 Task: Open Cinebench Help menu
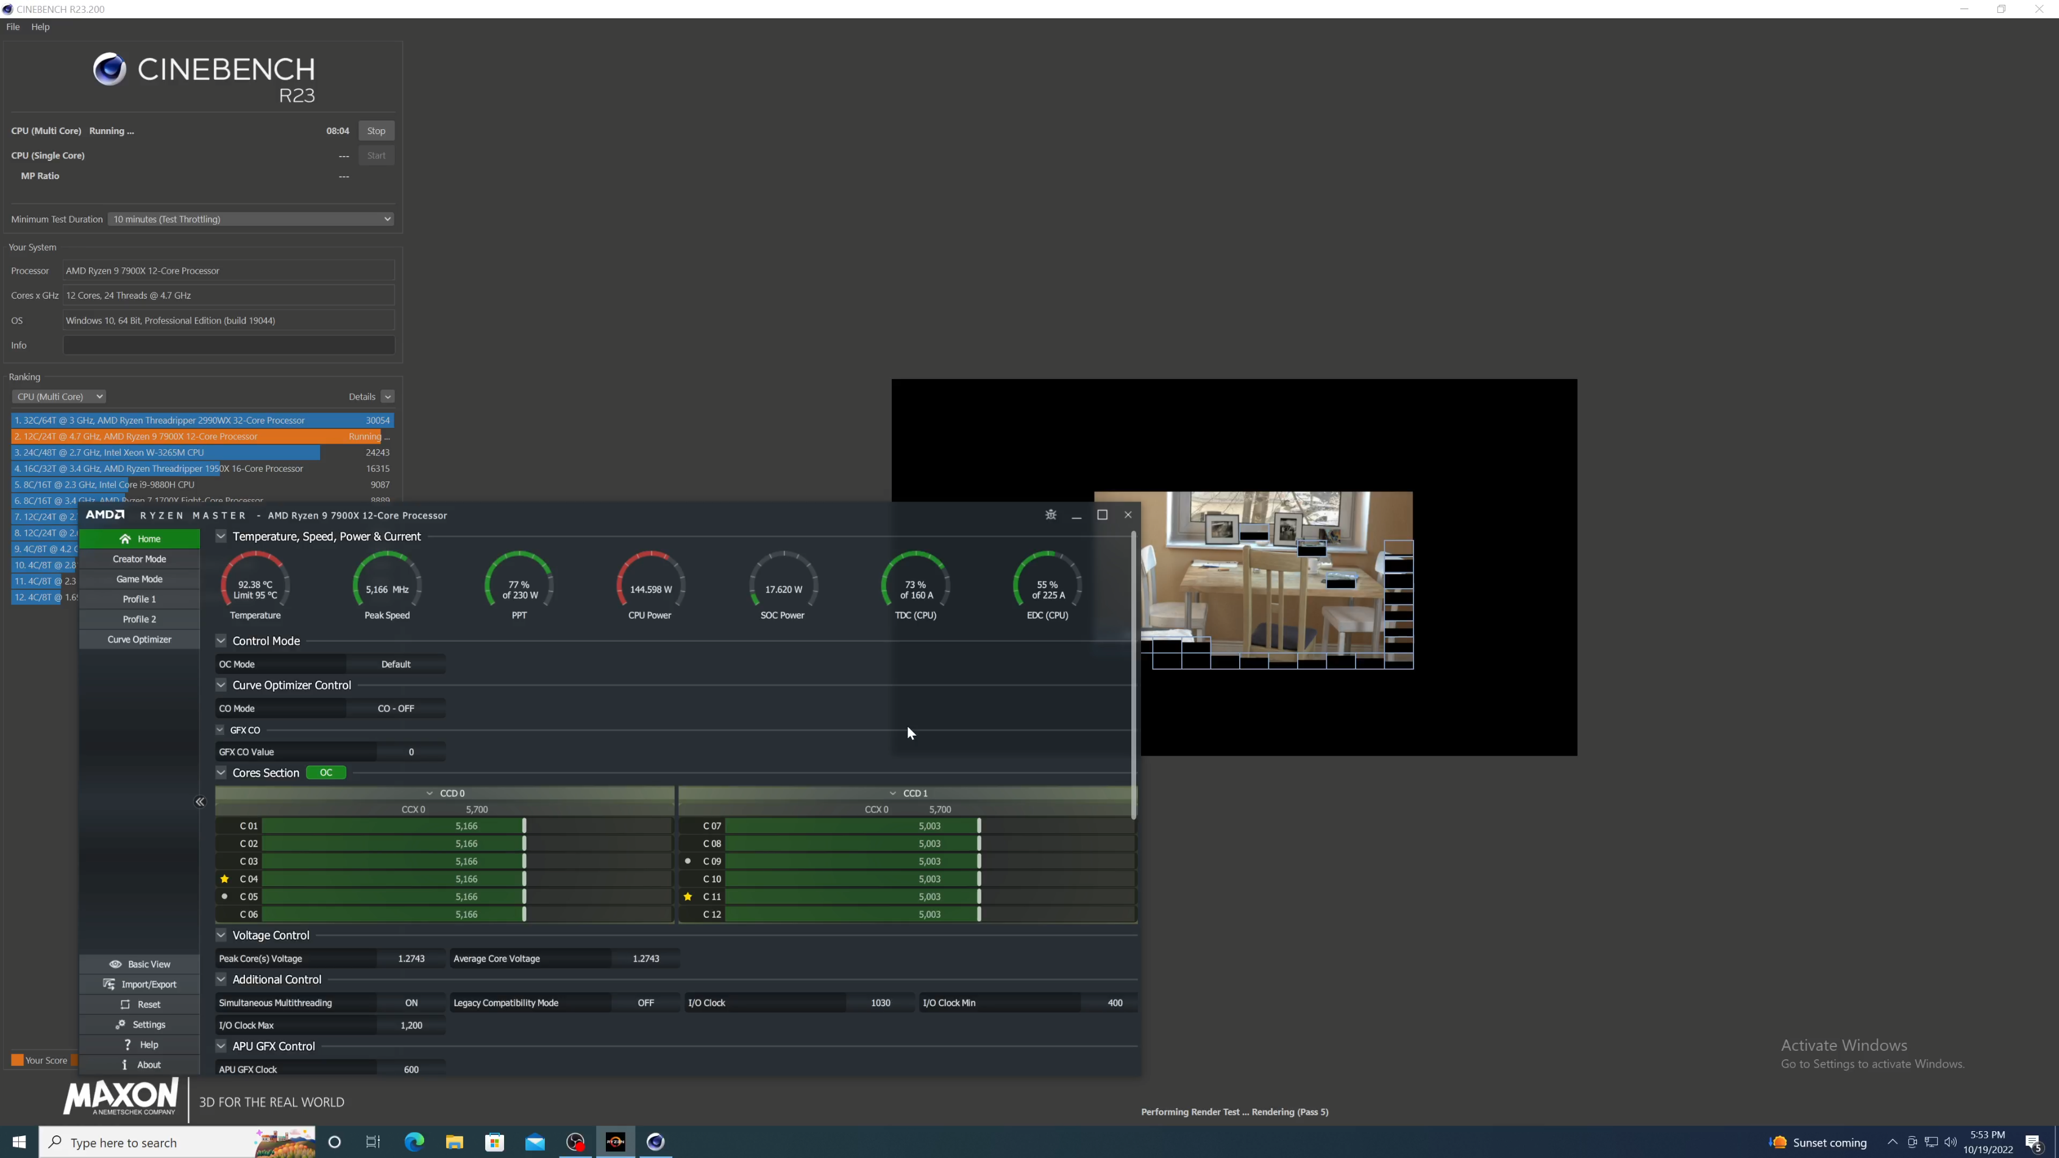coord(40,26)
